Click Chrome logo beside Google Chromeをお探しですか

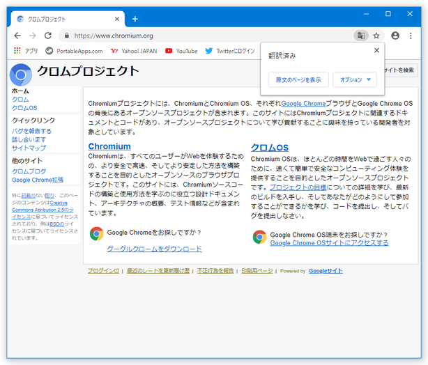tap(96, 233)
